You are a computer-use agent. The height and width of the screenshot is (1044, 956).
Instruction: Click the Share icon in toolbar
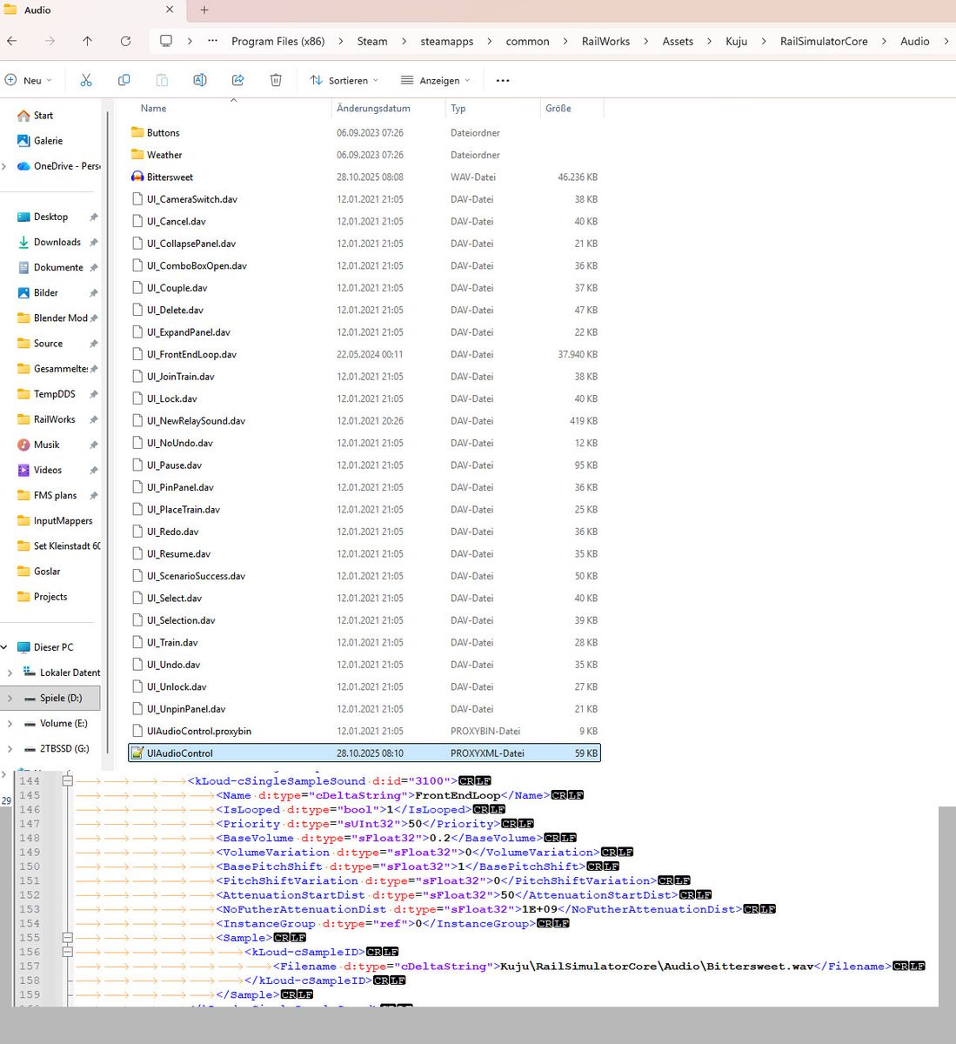click(237, 80)
